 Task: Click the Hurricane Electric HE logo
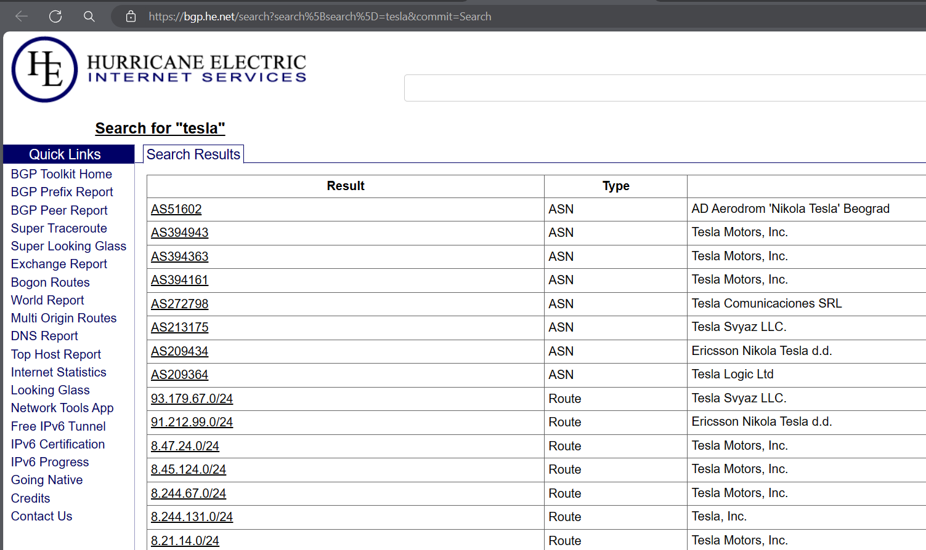point(44,70)
